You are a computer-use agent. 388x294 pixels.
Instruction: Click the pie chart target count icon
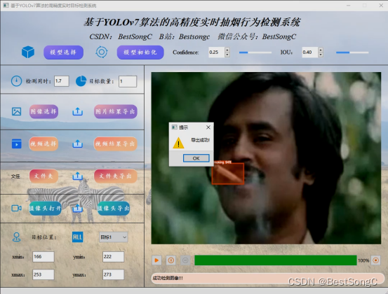coord(81,81)
